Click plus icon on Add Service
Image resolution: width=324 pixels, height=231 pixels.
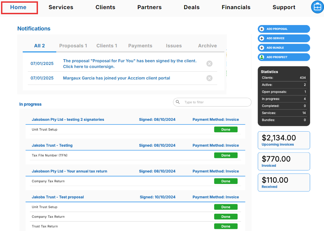point(262,38)
